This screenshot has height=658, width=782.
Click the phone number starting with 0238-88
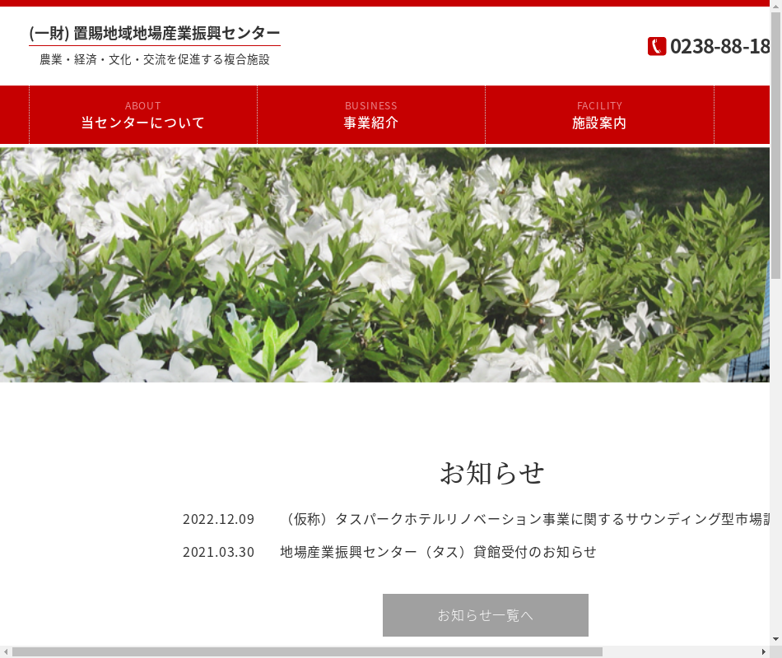(x=720, y=46)
